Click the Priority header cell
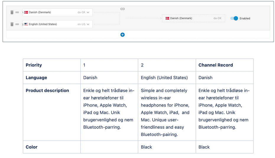 52,65
